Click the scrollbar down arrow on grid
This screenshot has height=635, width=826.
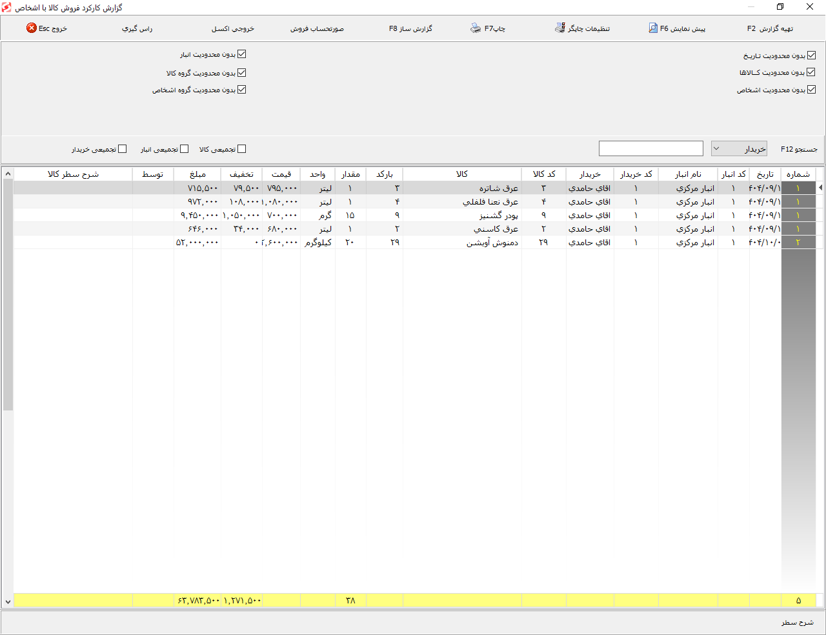pos(8,601)
